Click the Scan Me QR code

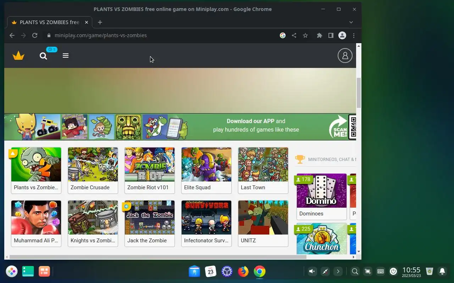tap(352, 127)
